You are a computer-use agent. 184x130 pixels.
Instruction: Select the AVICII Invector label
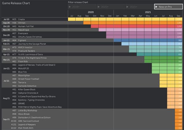tap(25, 47)
